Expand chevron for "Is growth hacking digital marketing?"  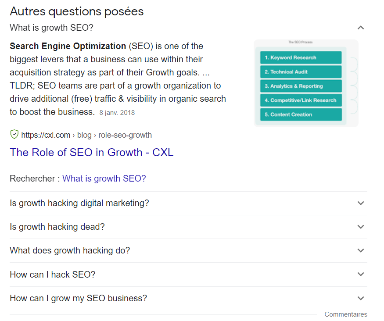(360, 203)
